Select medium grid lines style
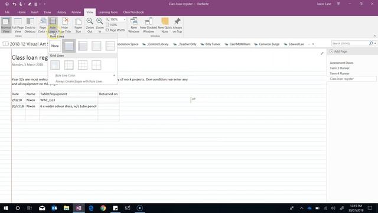 point(69,65)
